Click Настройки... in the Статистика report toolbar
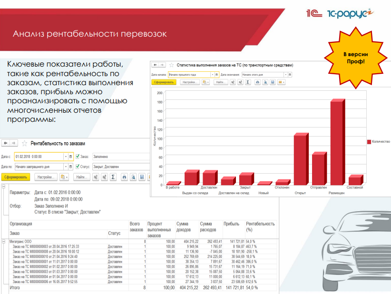Viewport: 391px width, 294px height. tap(190, 82)
